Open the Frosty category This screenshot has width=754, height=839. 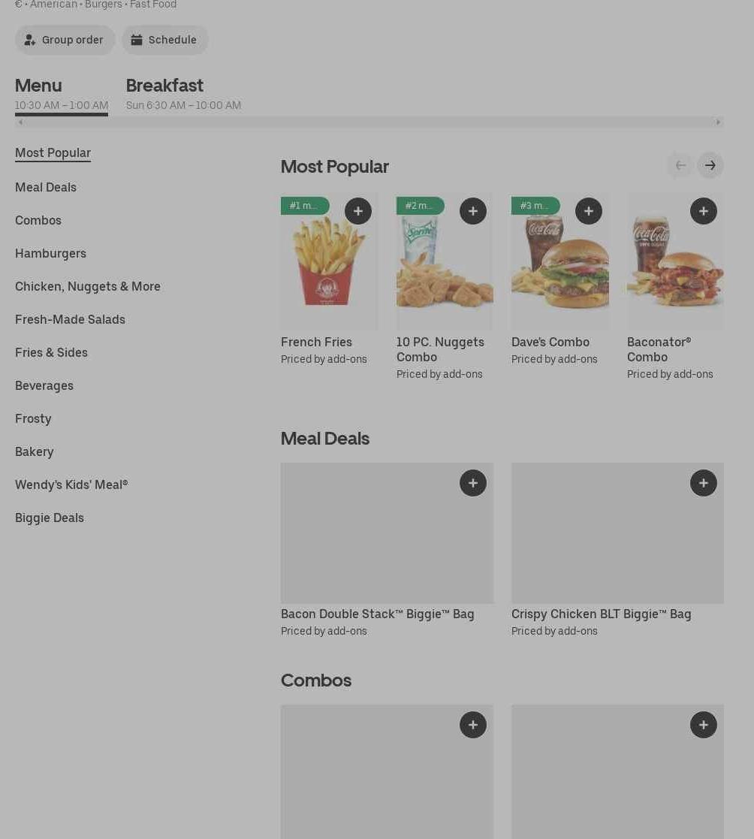[33, 419]
